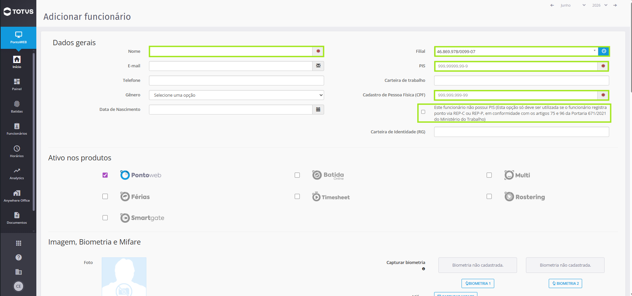Click the first Biometria não cadastrada box
The width and height of the screenshot is (632, 296).
tap(478, 265)
